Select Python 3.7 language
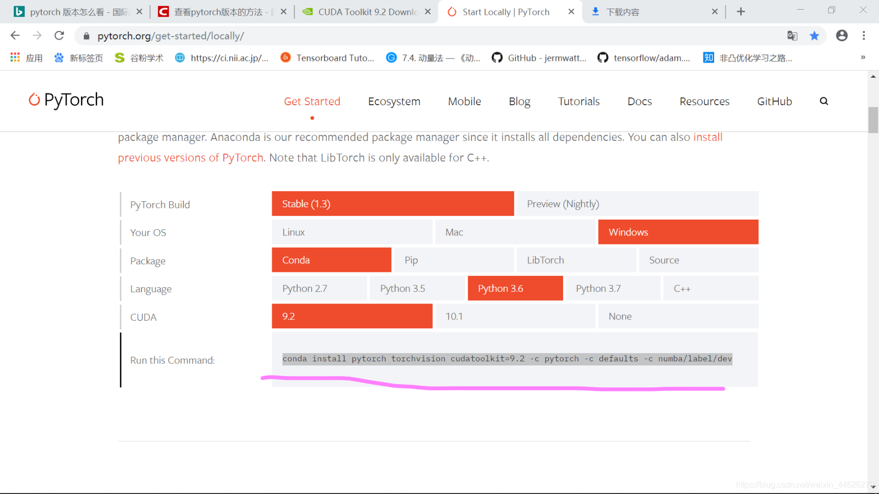879x494 pixels. 613,288
